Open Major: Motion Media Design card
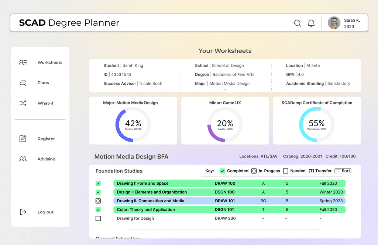Screen dimensions: 378x245 click(133, 121)
